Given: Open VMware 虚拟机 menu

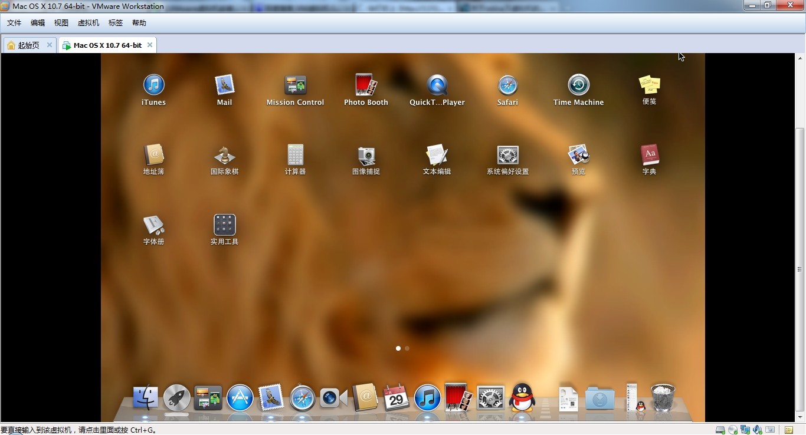Looking at the screenshot, I should (89, 23).
